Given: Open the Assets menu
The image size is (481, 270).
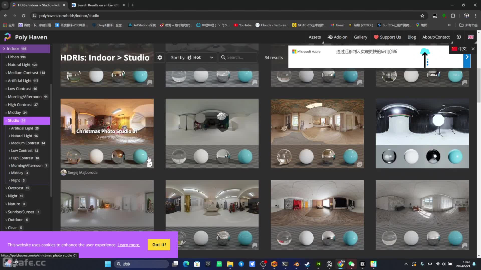Looking at the screenshot, I should pos(315,37).
